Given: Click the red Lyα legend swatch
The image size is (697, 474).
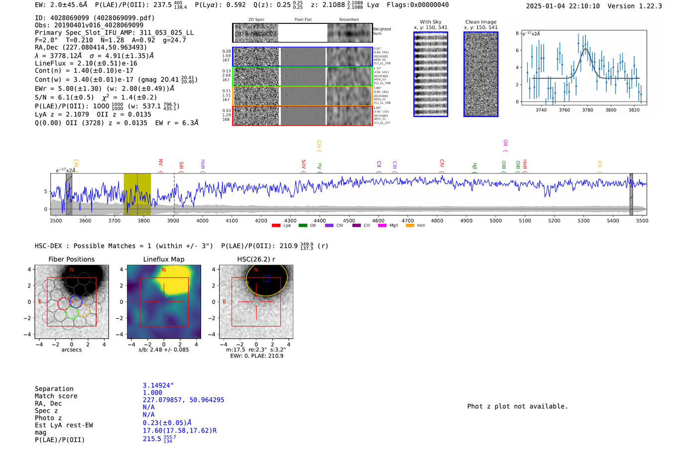Looking at the screenshot, I should [x=276, y=225].
